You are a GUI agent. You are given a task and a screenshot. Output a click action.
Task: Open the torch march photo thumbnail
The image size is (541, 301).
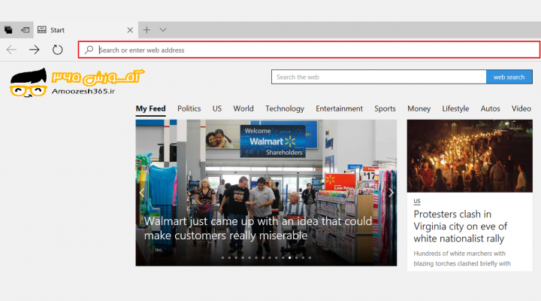(x=470, y=156)
